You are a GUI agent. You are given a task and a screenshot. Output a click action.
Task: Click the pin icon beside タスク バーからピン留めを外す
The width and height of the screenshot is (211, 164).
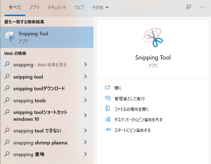pyautogui.click(x=108, y=119)
